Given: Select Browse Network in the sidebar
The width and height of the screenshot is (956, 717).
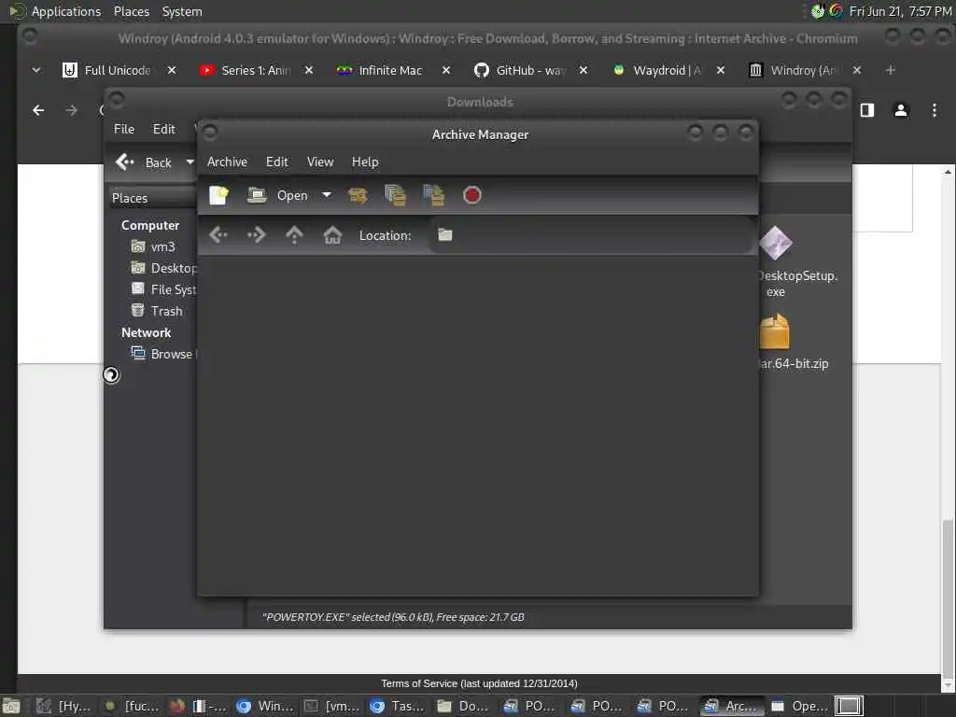Looking at the screenshot, I should pyautogui.click(x=163, y=354).
